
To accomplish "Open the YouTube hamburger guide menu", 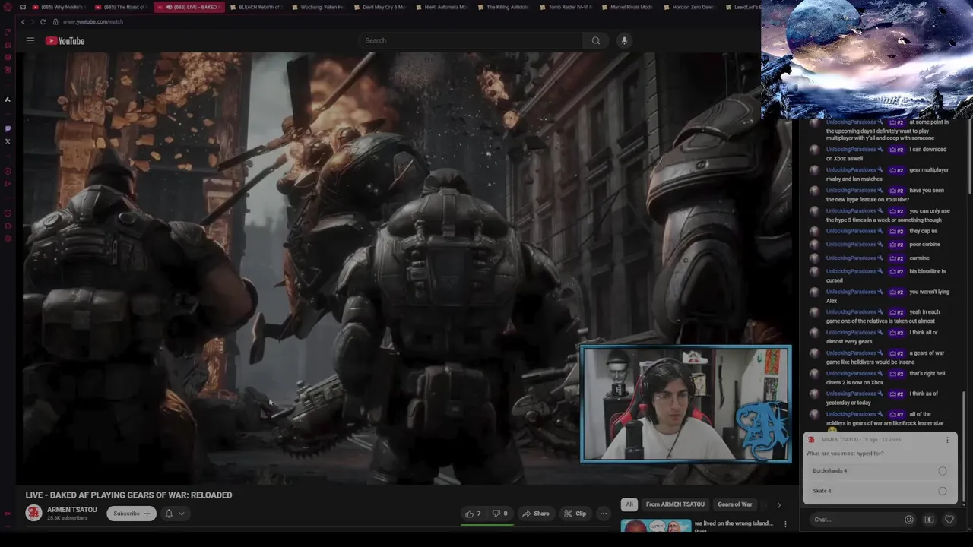I will pos(30,40).
